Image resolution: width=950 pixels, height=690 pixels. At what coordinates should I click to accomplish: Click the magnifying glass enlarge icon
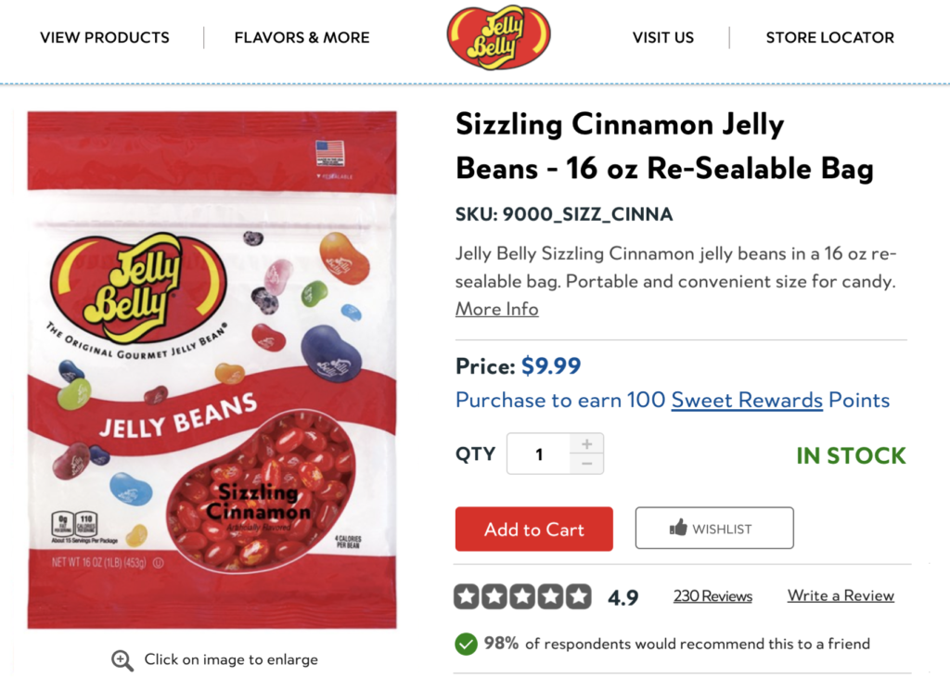122,660
